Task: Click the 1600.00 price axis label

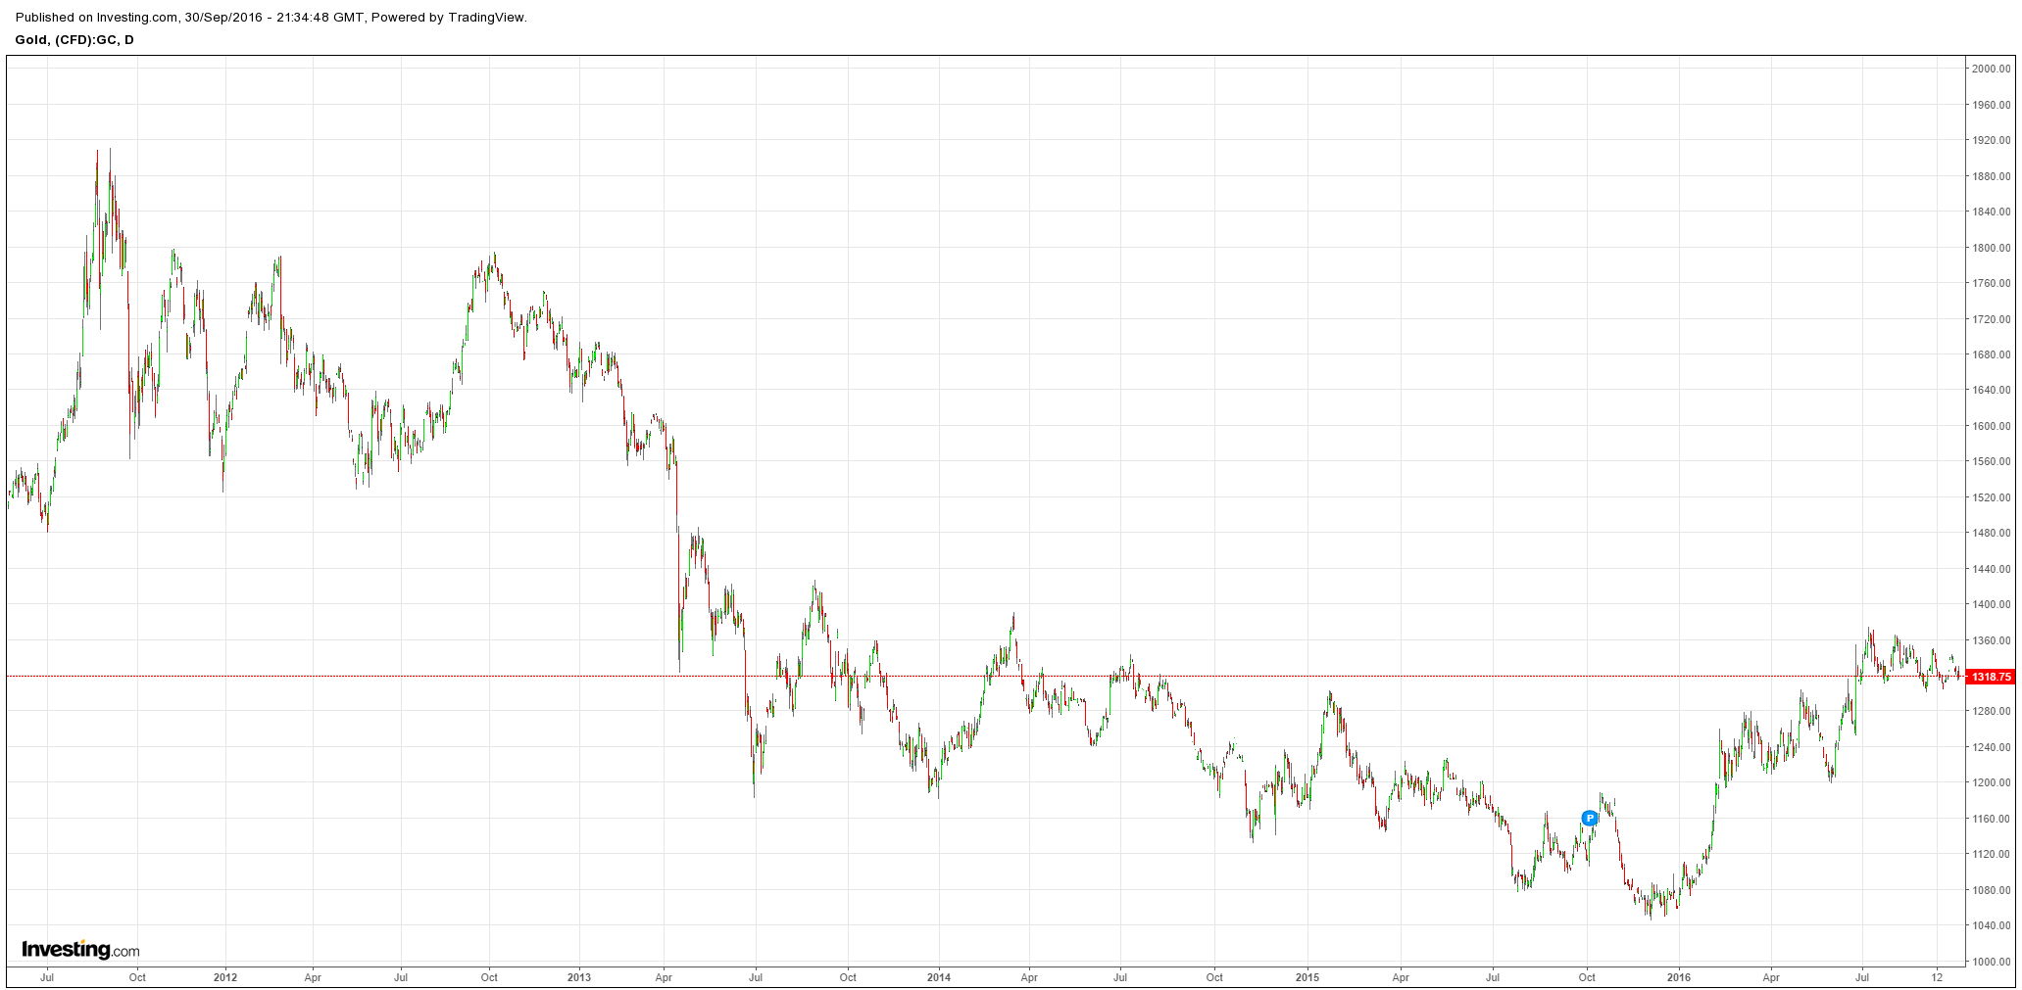Action: [1992, 426]
